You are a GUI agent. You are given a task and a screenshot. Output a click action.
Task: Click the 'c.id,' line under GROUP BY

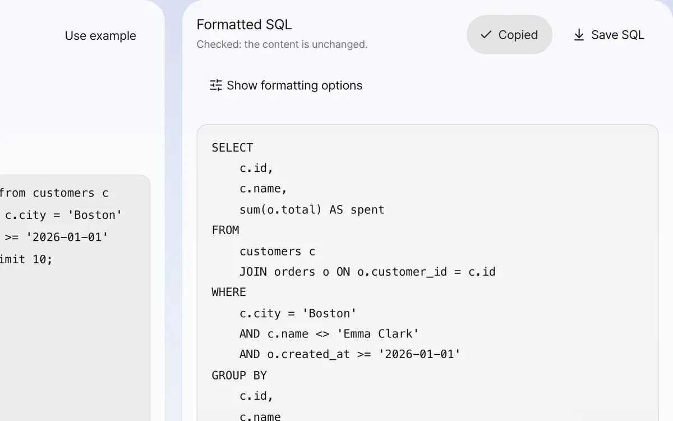(x=256, y=396)
